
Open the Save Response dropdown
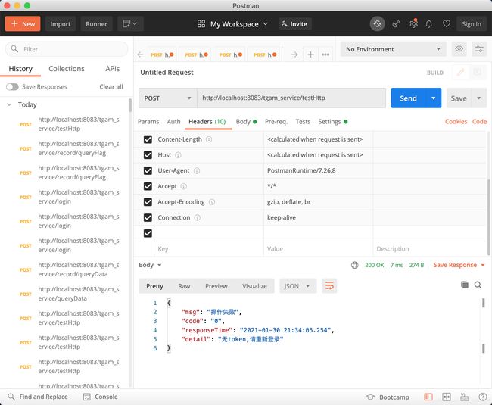(x=459, y=265)
